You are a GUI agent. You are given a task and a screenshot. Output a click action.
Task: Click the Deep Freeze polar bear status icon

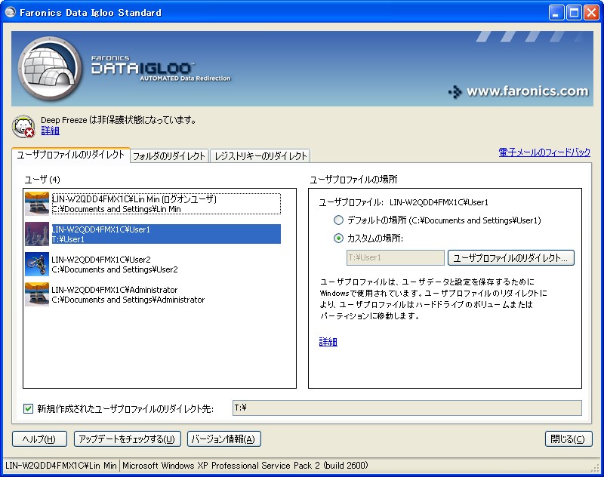23,126
